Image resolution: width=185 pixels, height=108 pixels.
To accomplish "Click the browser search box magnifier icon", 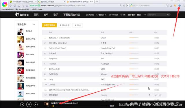I will point(167,6).
